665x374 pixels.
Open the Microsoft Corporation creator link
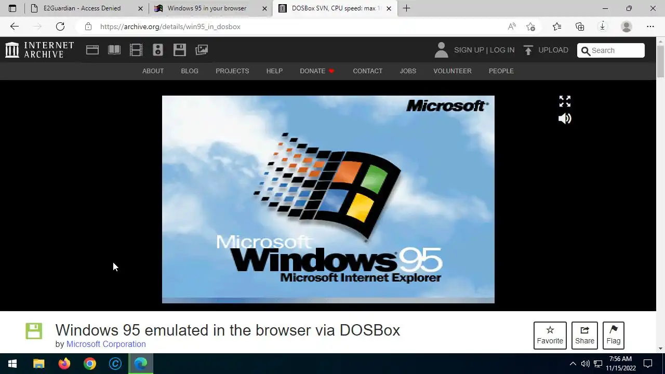tap(106, 344)
